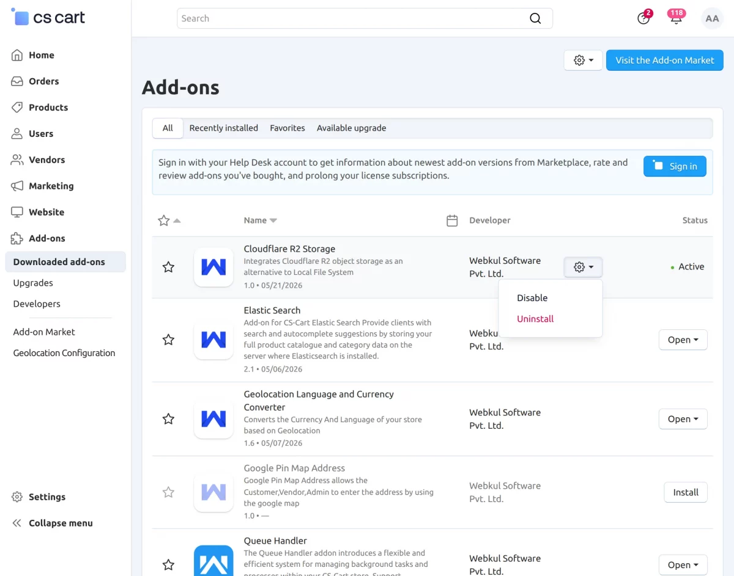Star the Google Pin Map Address add-on

[168, 492]
